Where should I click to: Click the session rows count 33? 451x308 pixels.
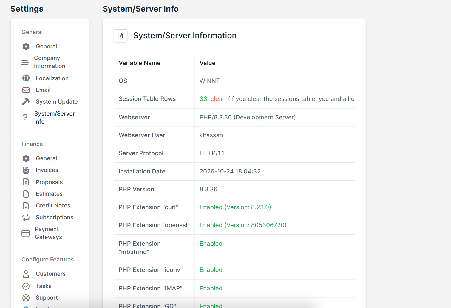203,99
